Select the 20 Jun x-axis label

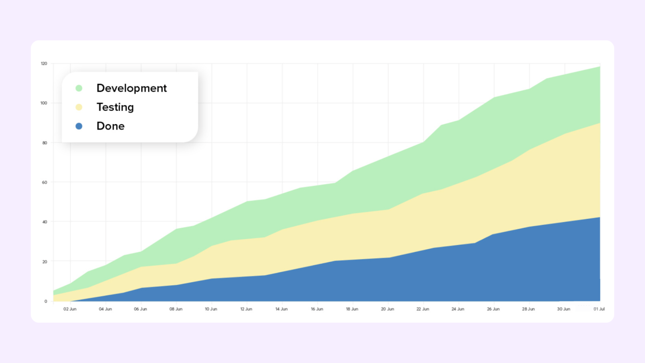(x=387, y=309)
